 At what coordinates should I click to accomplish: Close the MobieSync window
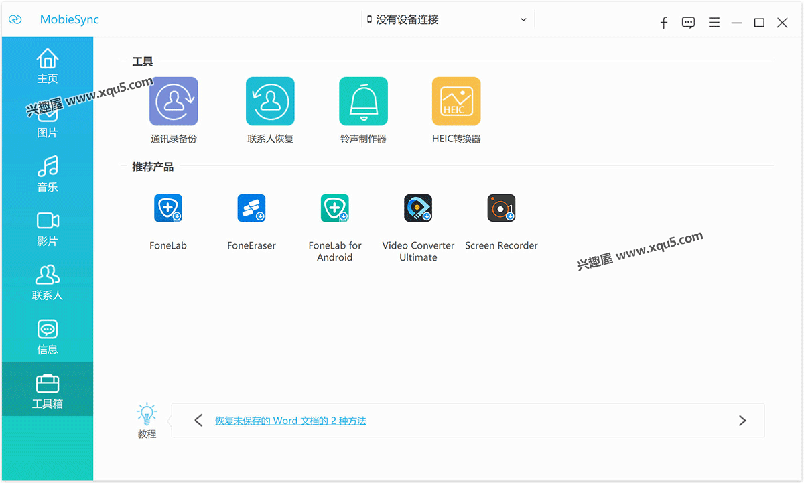click(782, 23)
